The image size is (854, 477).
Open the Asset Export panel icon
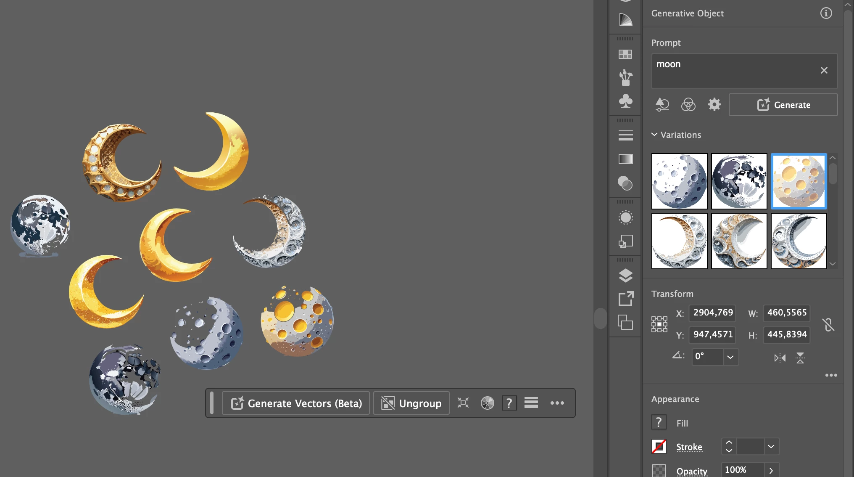coord(625,299)
